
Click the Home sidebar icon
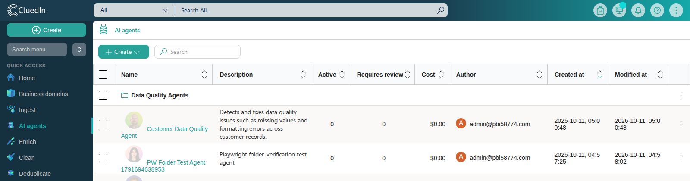(x=11, y=78)
